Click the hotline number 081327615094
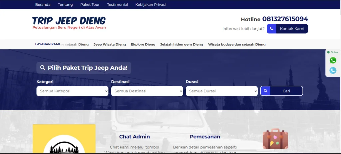341x154 pixels. (285, 19)
